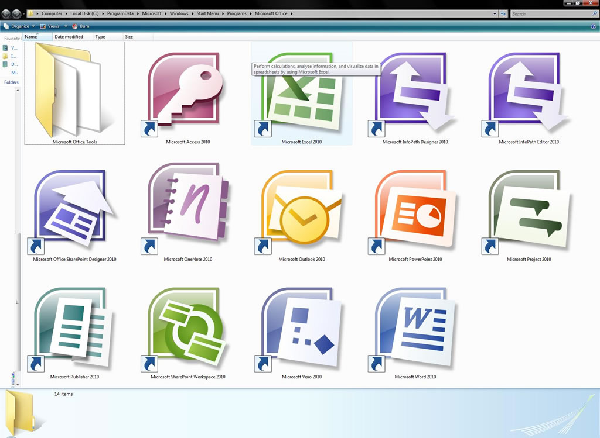
Task: Go back with the Back arrow button
Action: pos(6,14)
